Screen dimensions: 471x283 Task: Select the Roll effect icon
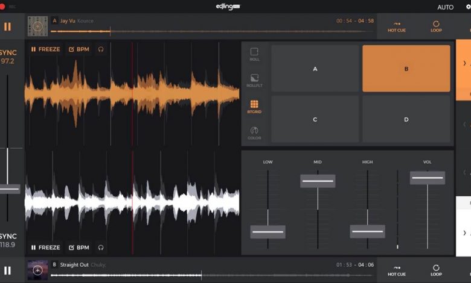tap(254, 54)
